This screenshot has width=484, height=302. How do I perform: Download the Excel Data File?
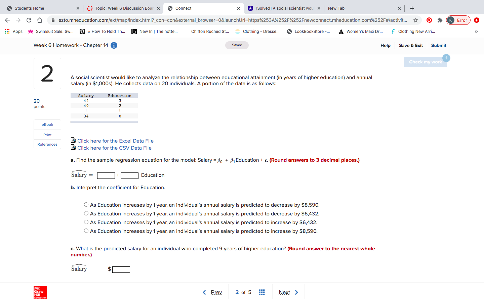(115, 141)
